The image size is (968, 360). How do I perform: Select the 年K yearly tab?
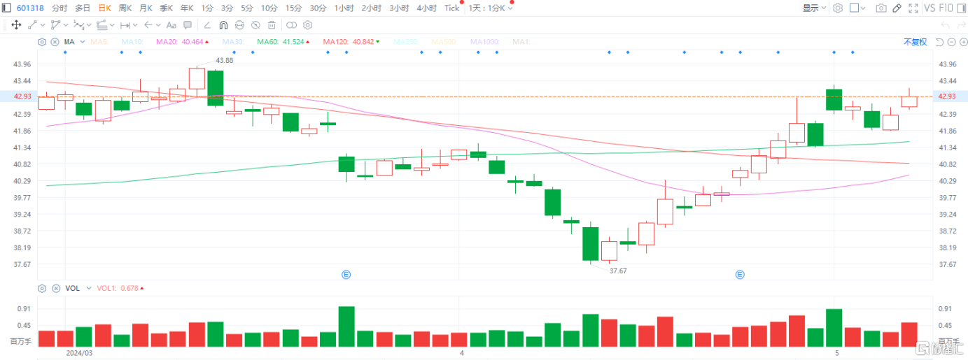(x=187, y=8)
